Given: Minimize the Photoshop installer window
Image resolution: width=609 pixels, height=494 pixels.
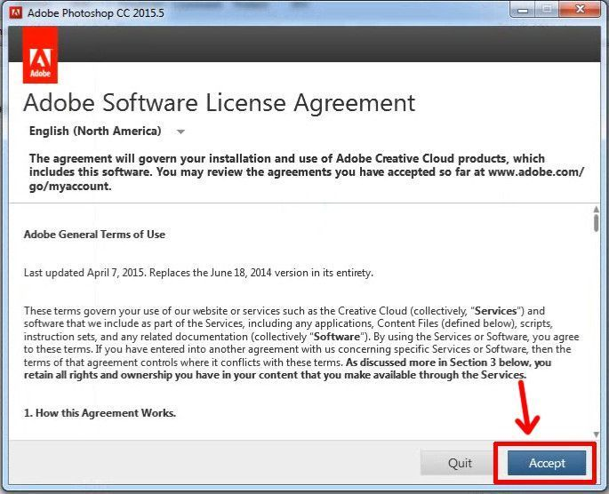Looking at the screenshot, I should pos(522,10).
